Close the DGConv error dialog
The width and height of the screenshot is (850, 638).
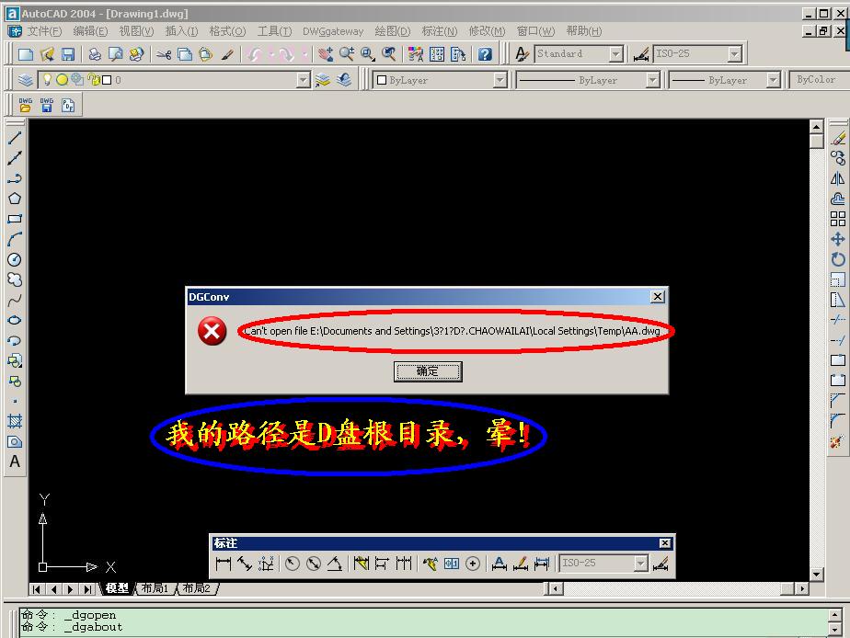[x=657, y=296]
